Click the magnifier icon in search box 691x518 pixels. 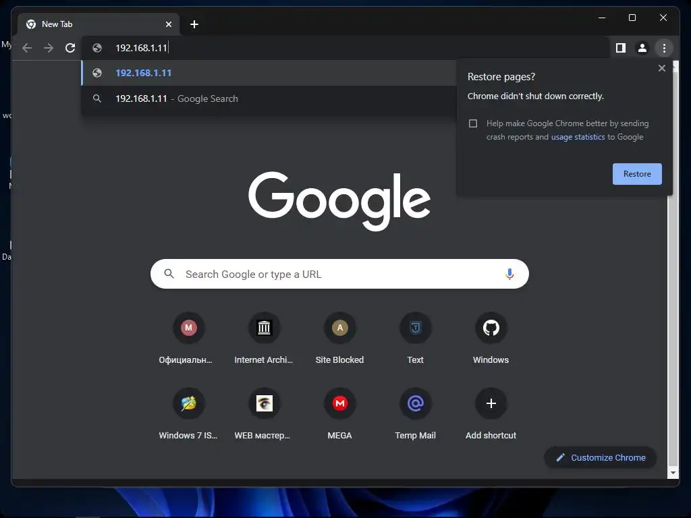click(169, 274)
